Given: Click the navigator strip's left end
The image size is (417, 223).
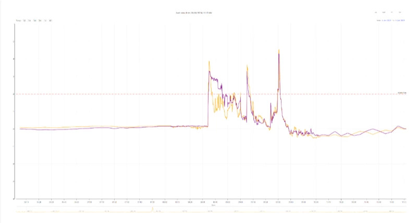Looking at the screenshot, I should pyautogui.click(x=17, y=210).
